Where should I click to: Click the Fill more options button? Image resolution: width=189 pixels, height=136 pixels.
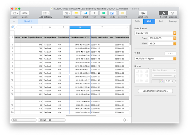point(170,53)
